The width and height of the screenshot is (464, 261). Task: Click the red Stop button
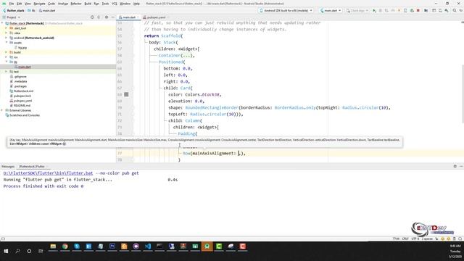tap(418, 11)
